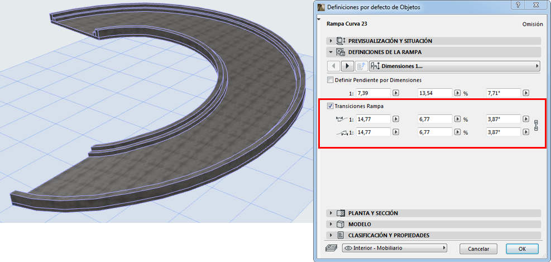Uncheck the Transiciones Rampa checkbox
This screenshot has height=262, width=551.
click(330, 106)
